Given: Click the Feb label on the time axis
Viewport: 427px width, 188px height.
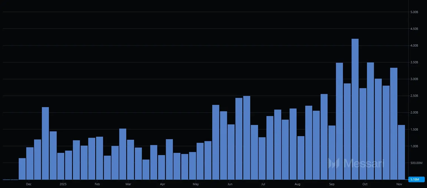Looking at the screenshot, I should 97,184.
